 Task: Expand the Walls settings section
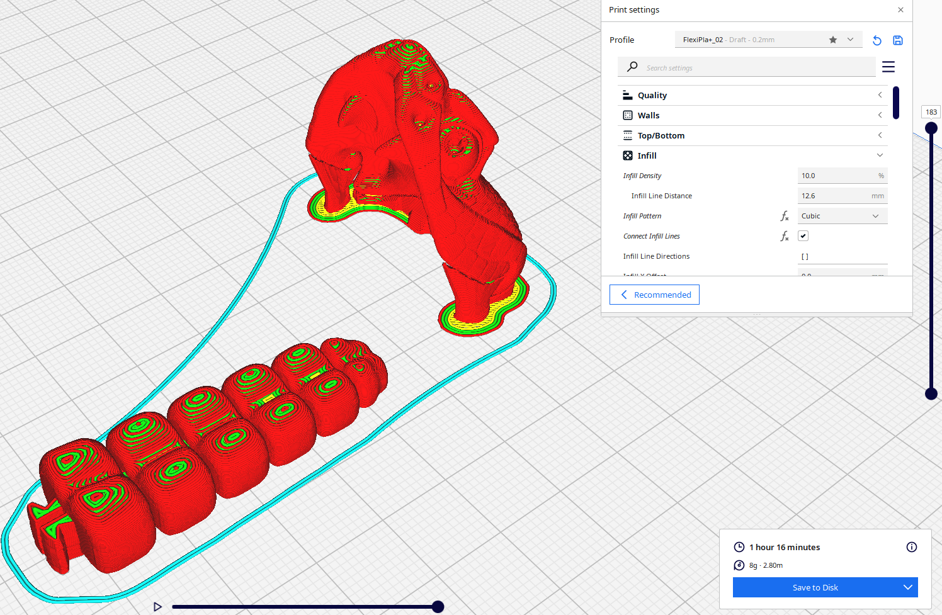[x=880, y=115]
